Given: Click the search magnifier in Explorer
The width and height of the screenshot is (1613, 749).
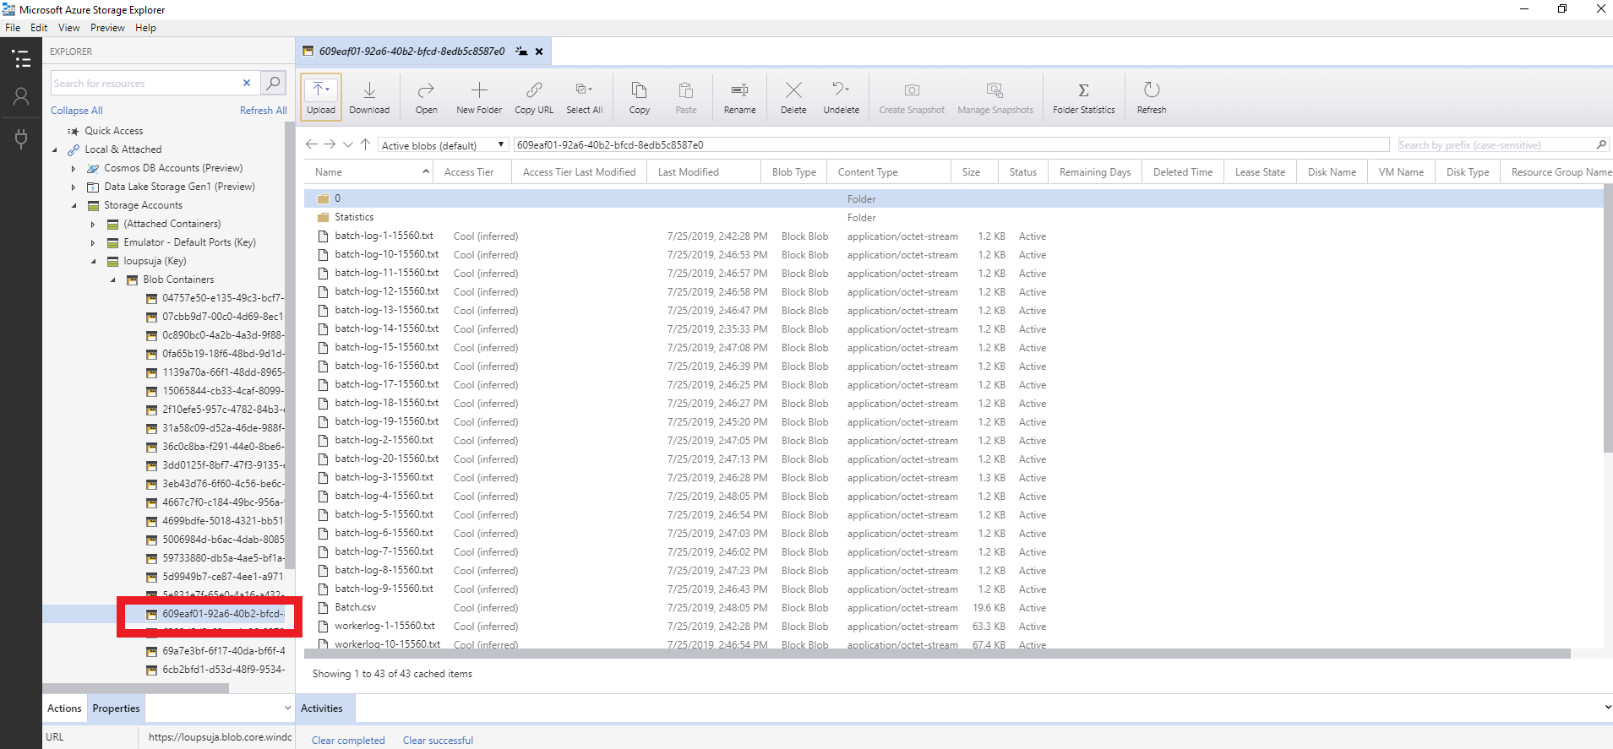Looking at the screenshot, I should tap(272, 83).
